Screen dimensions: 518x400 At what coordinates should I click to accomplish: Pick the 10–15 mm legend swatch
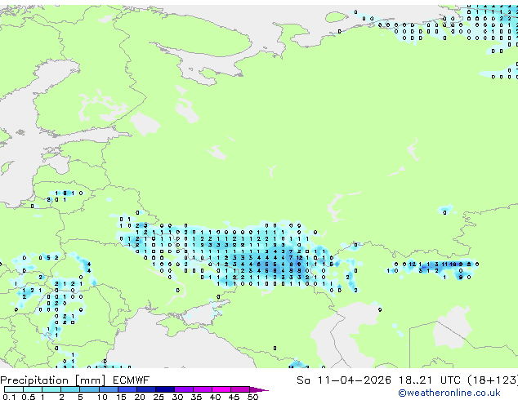click(x=109, y=389)
